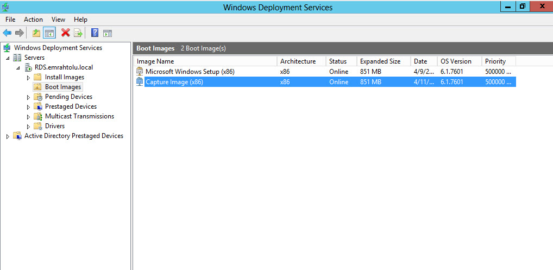Select Microsoft Windows Setup (x86) image name

point(190,72)
